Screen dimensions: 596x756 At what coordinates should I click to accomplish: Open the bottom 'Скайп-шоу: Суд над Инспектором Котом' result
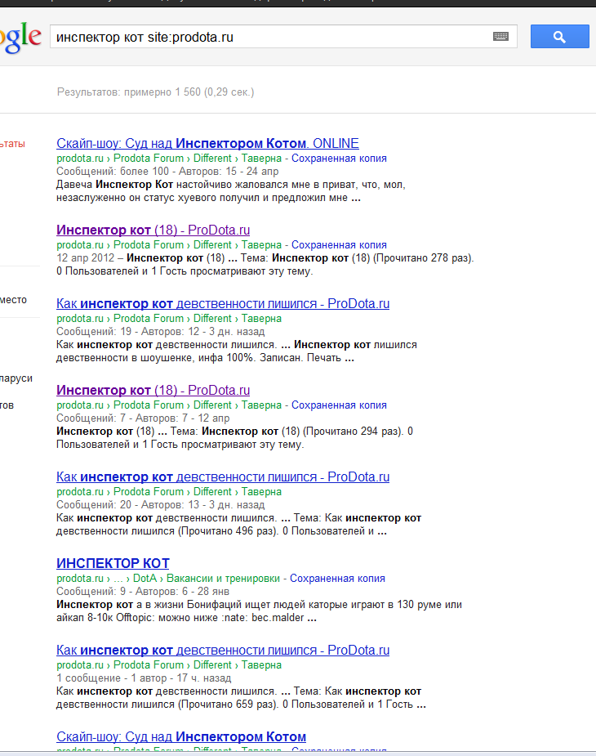click(181, 737)
